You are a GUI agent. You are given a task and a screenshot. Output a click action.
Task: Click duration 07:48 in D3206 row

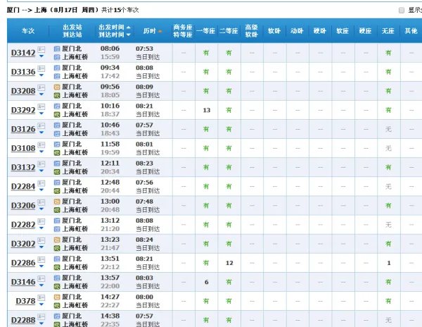[144, 202]
